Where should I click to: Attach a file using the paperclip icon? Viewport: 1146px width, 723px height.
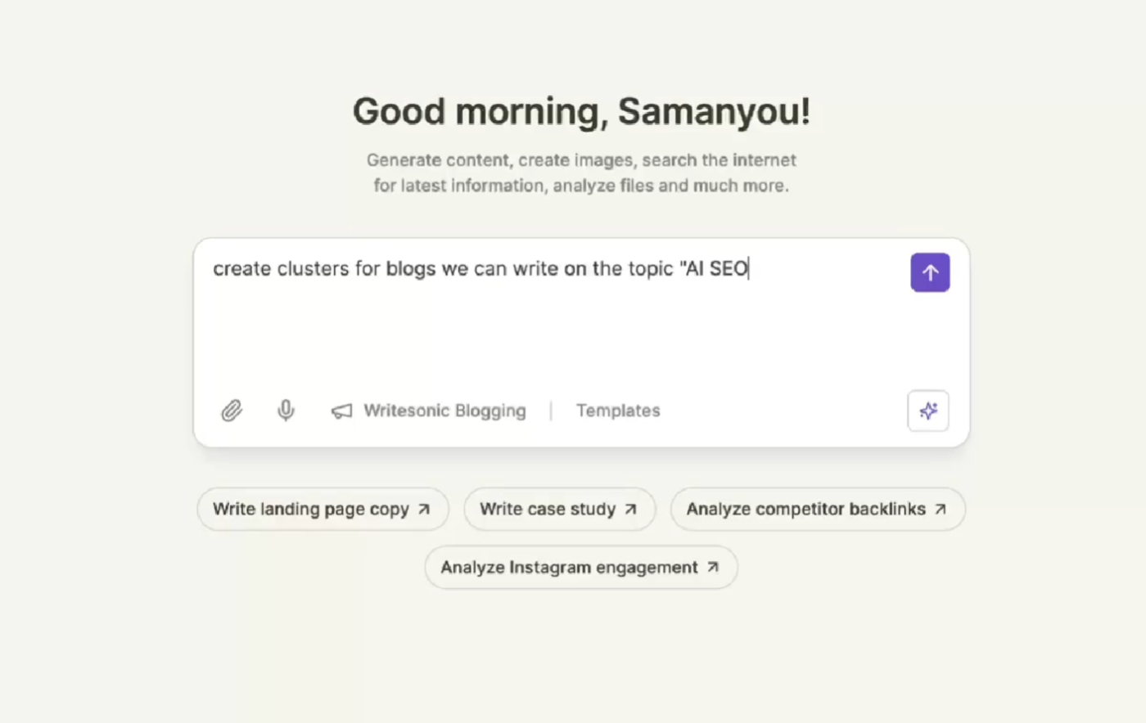click(x=232, y=411)
